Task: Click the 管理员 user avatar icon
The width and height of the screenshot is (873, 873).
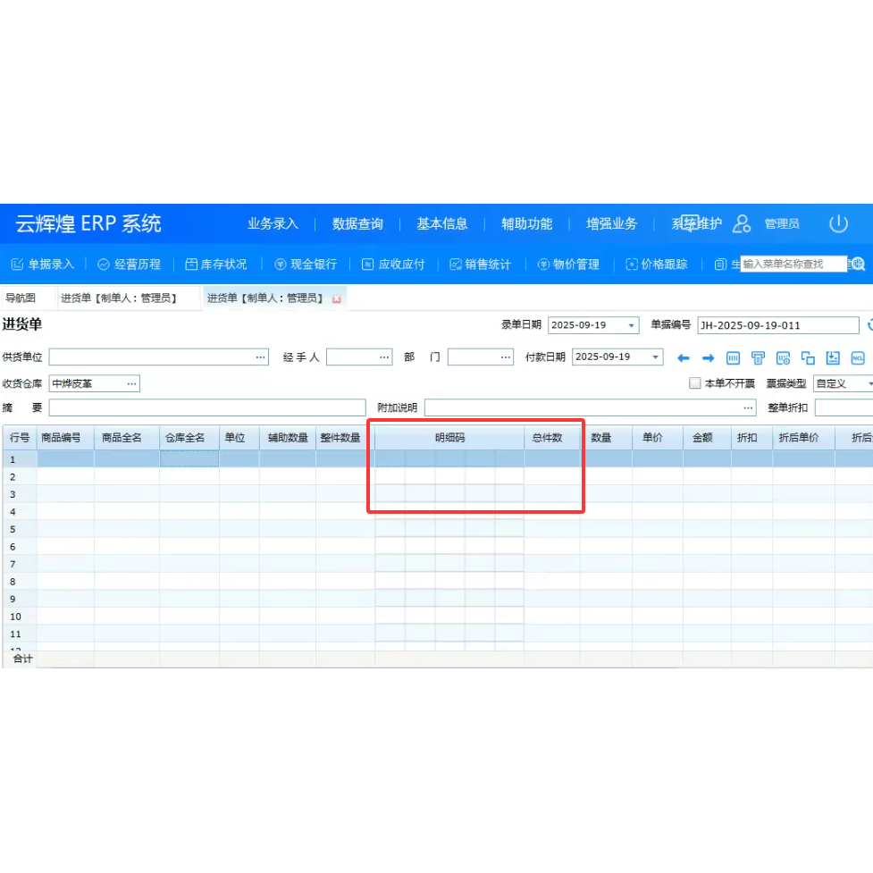Action: coord(741,223)
